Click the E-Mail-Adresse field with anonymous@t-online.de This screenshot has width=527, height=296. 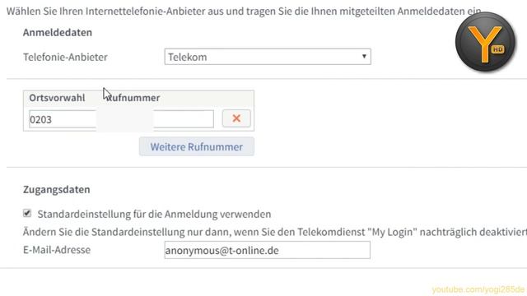(267, 250)
